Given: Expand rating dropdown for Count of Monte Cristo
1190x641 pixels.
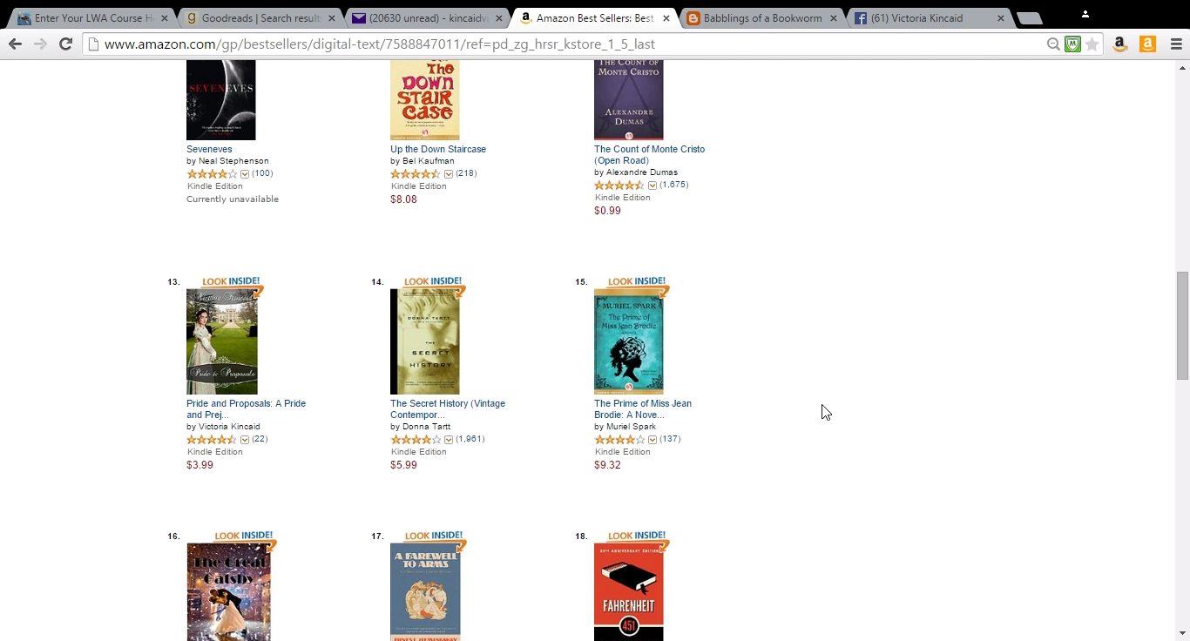Looking at the screenshot, I should pos(652,186).
